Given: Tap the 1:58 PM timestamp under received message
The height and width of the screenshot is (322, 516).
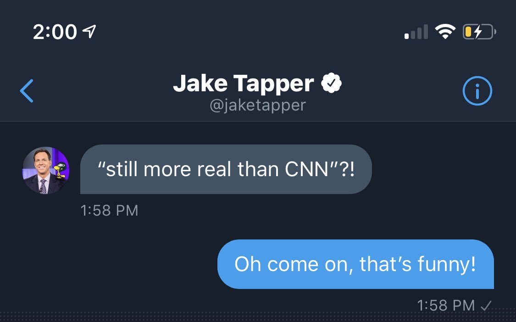Looking at the screenshot, I should click(x=109, y=211).
